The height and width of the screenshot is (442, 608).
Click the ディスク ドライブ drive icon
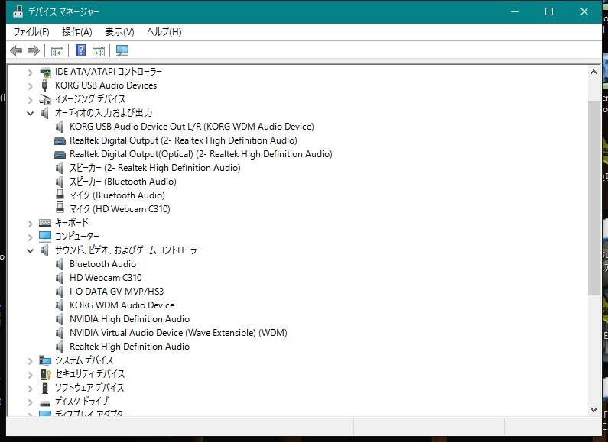[x=45, y=403]
